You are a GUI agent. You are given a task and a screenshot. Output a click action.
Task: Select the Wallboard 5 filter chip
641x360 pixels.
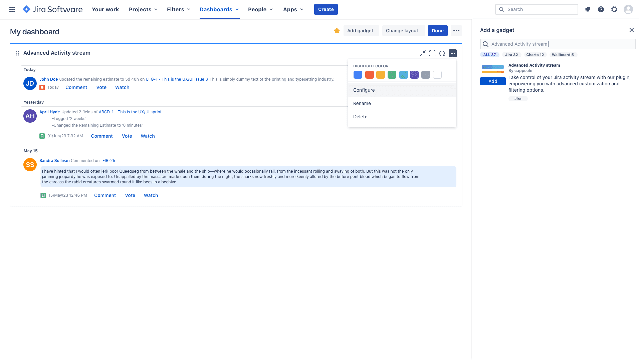point(563,54)
